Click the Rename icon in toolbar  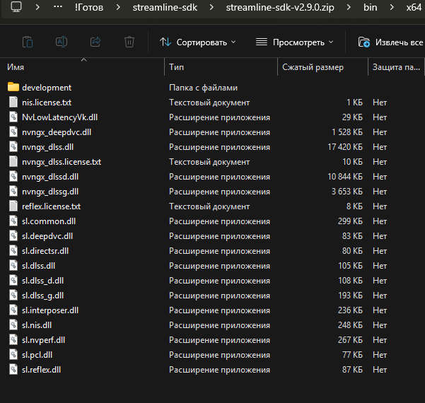tap(62, 42)
